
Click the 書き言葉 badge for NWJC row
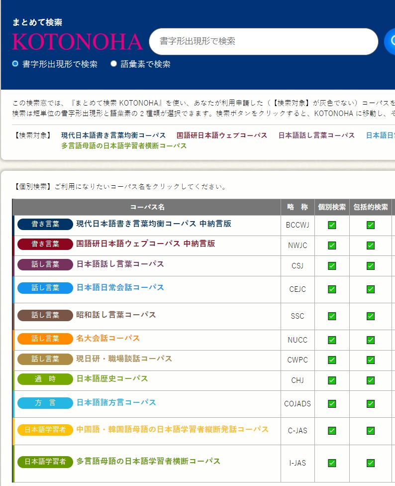tap(45, 244)
